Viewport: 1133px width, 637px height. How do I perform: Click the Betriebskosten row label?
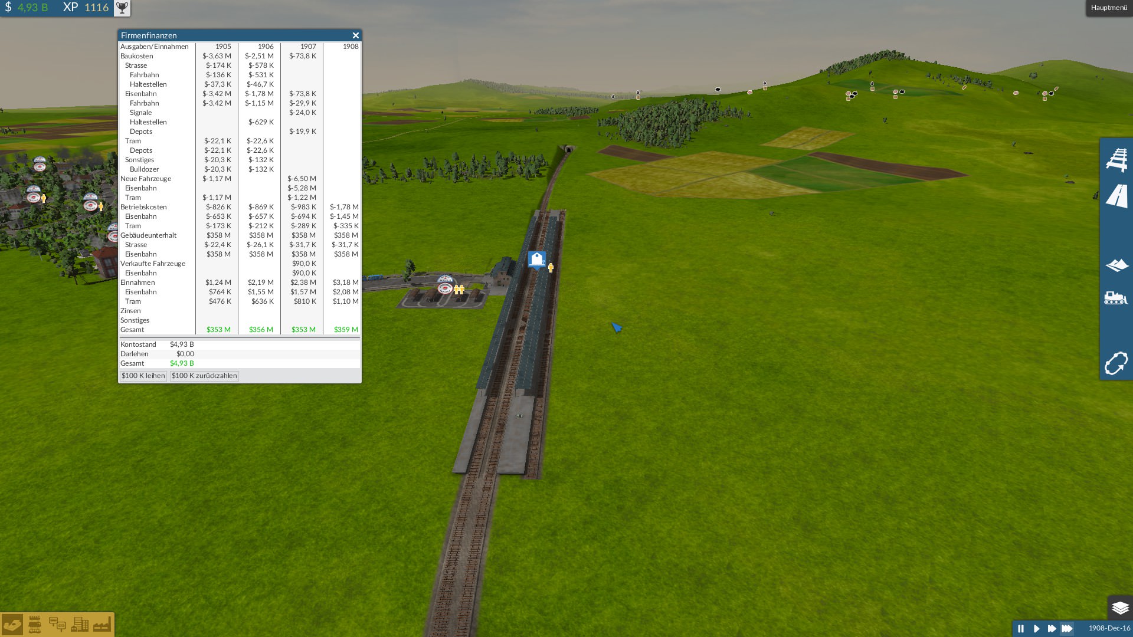[x=143, y=207]
